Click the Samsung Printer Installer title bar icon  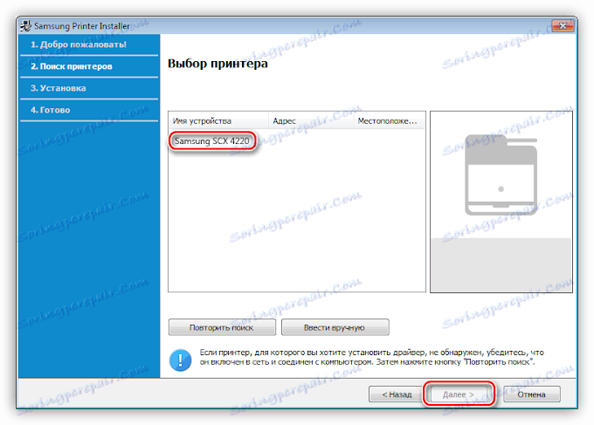(x=26, y=25)
